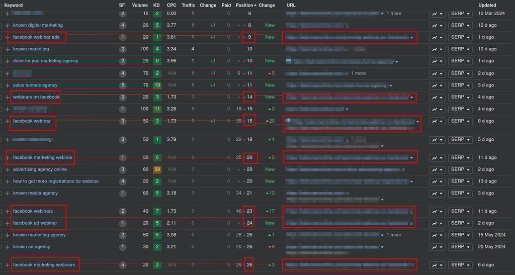Image resolution: width=515 pixels, height=275 pixels.
Task: Click the Position column header with sort arrow
Action: 246,5
